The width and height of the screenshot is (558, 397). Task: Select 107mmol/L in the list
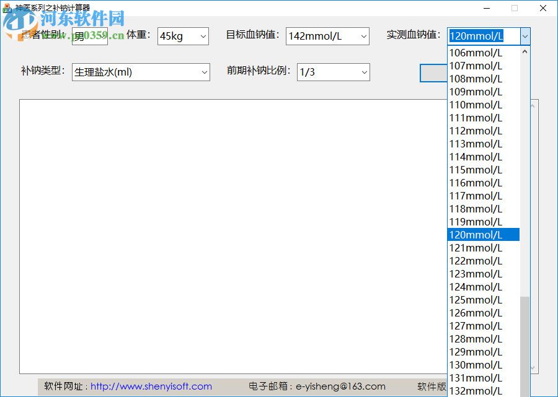click(483, 66)
